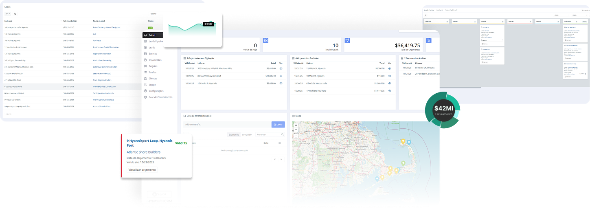
Task: Click the blue grid icon on leads card
Action: [266, 41]
